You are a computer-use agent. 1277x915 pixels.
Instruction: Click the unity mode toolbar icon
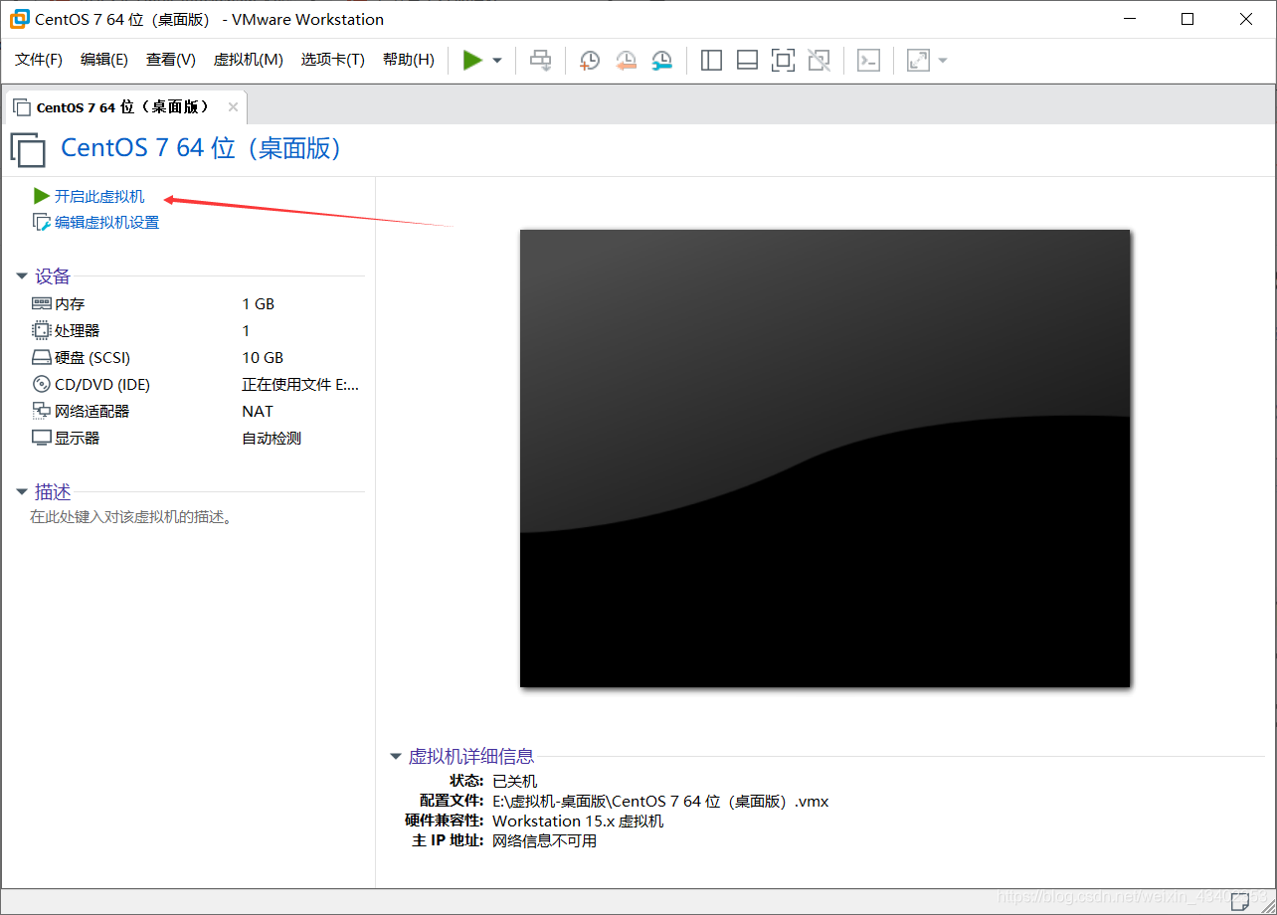[819, 61]
